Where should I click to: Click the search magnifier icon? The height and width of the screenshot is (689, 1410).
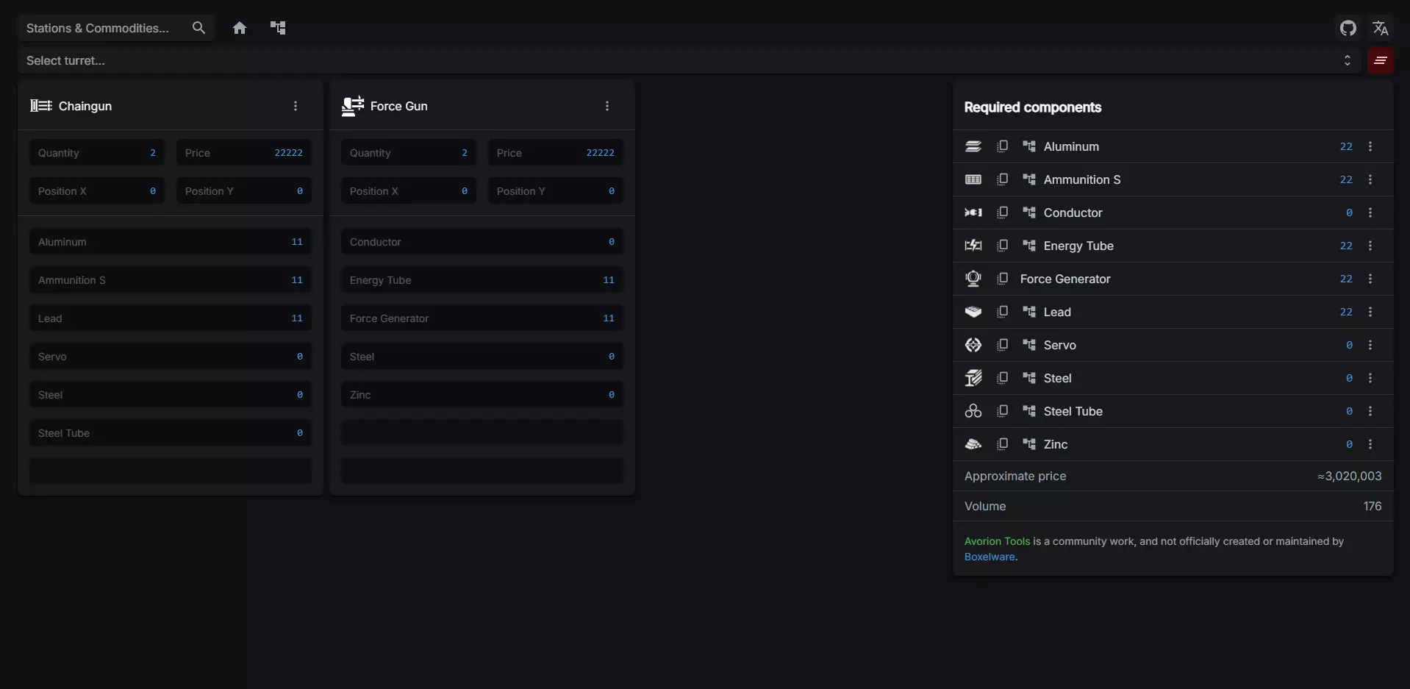pyautogui.click(x=198, y=28)
